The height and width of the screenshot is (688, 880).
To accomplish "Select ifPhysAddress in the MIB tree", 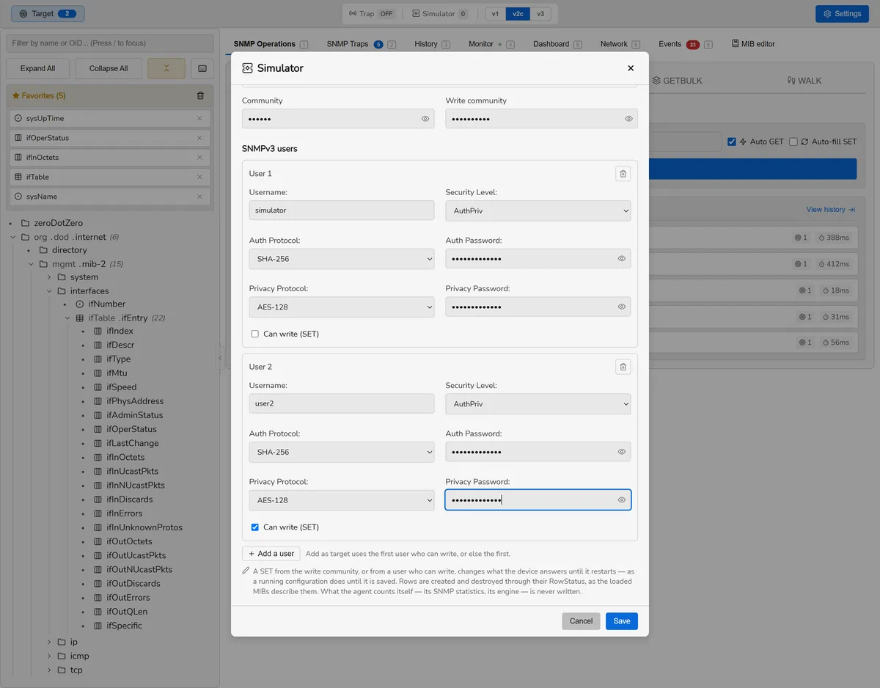I will coord(135,401).
